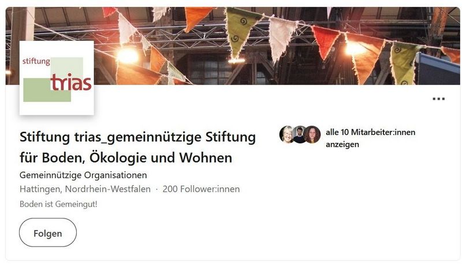The width and height of the screenshot is (462, 264).
Task: Click the red-haired woman employee avatar
Action: pyautogui.click(x=312, y=135)
